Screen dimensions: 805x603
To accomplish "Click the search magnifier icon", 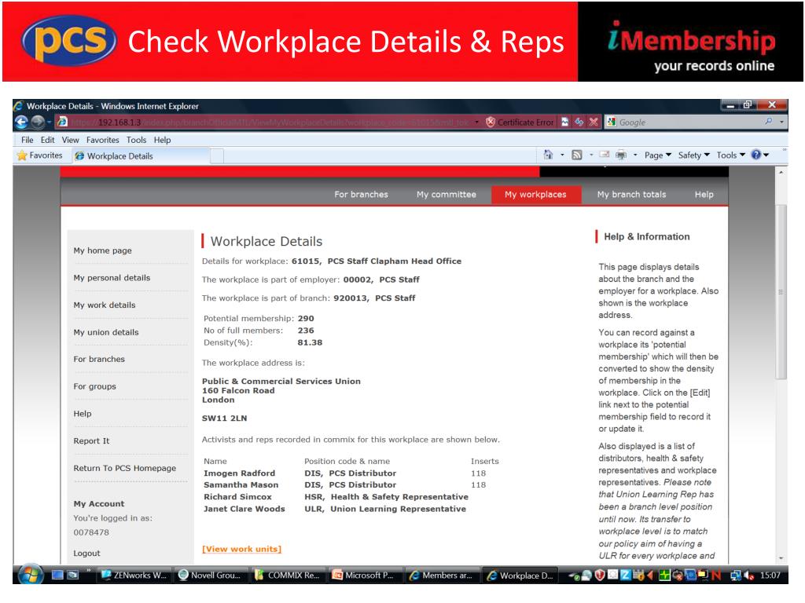I will pyautogui.click(x=769, y=122).
